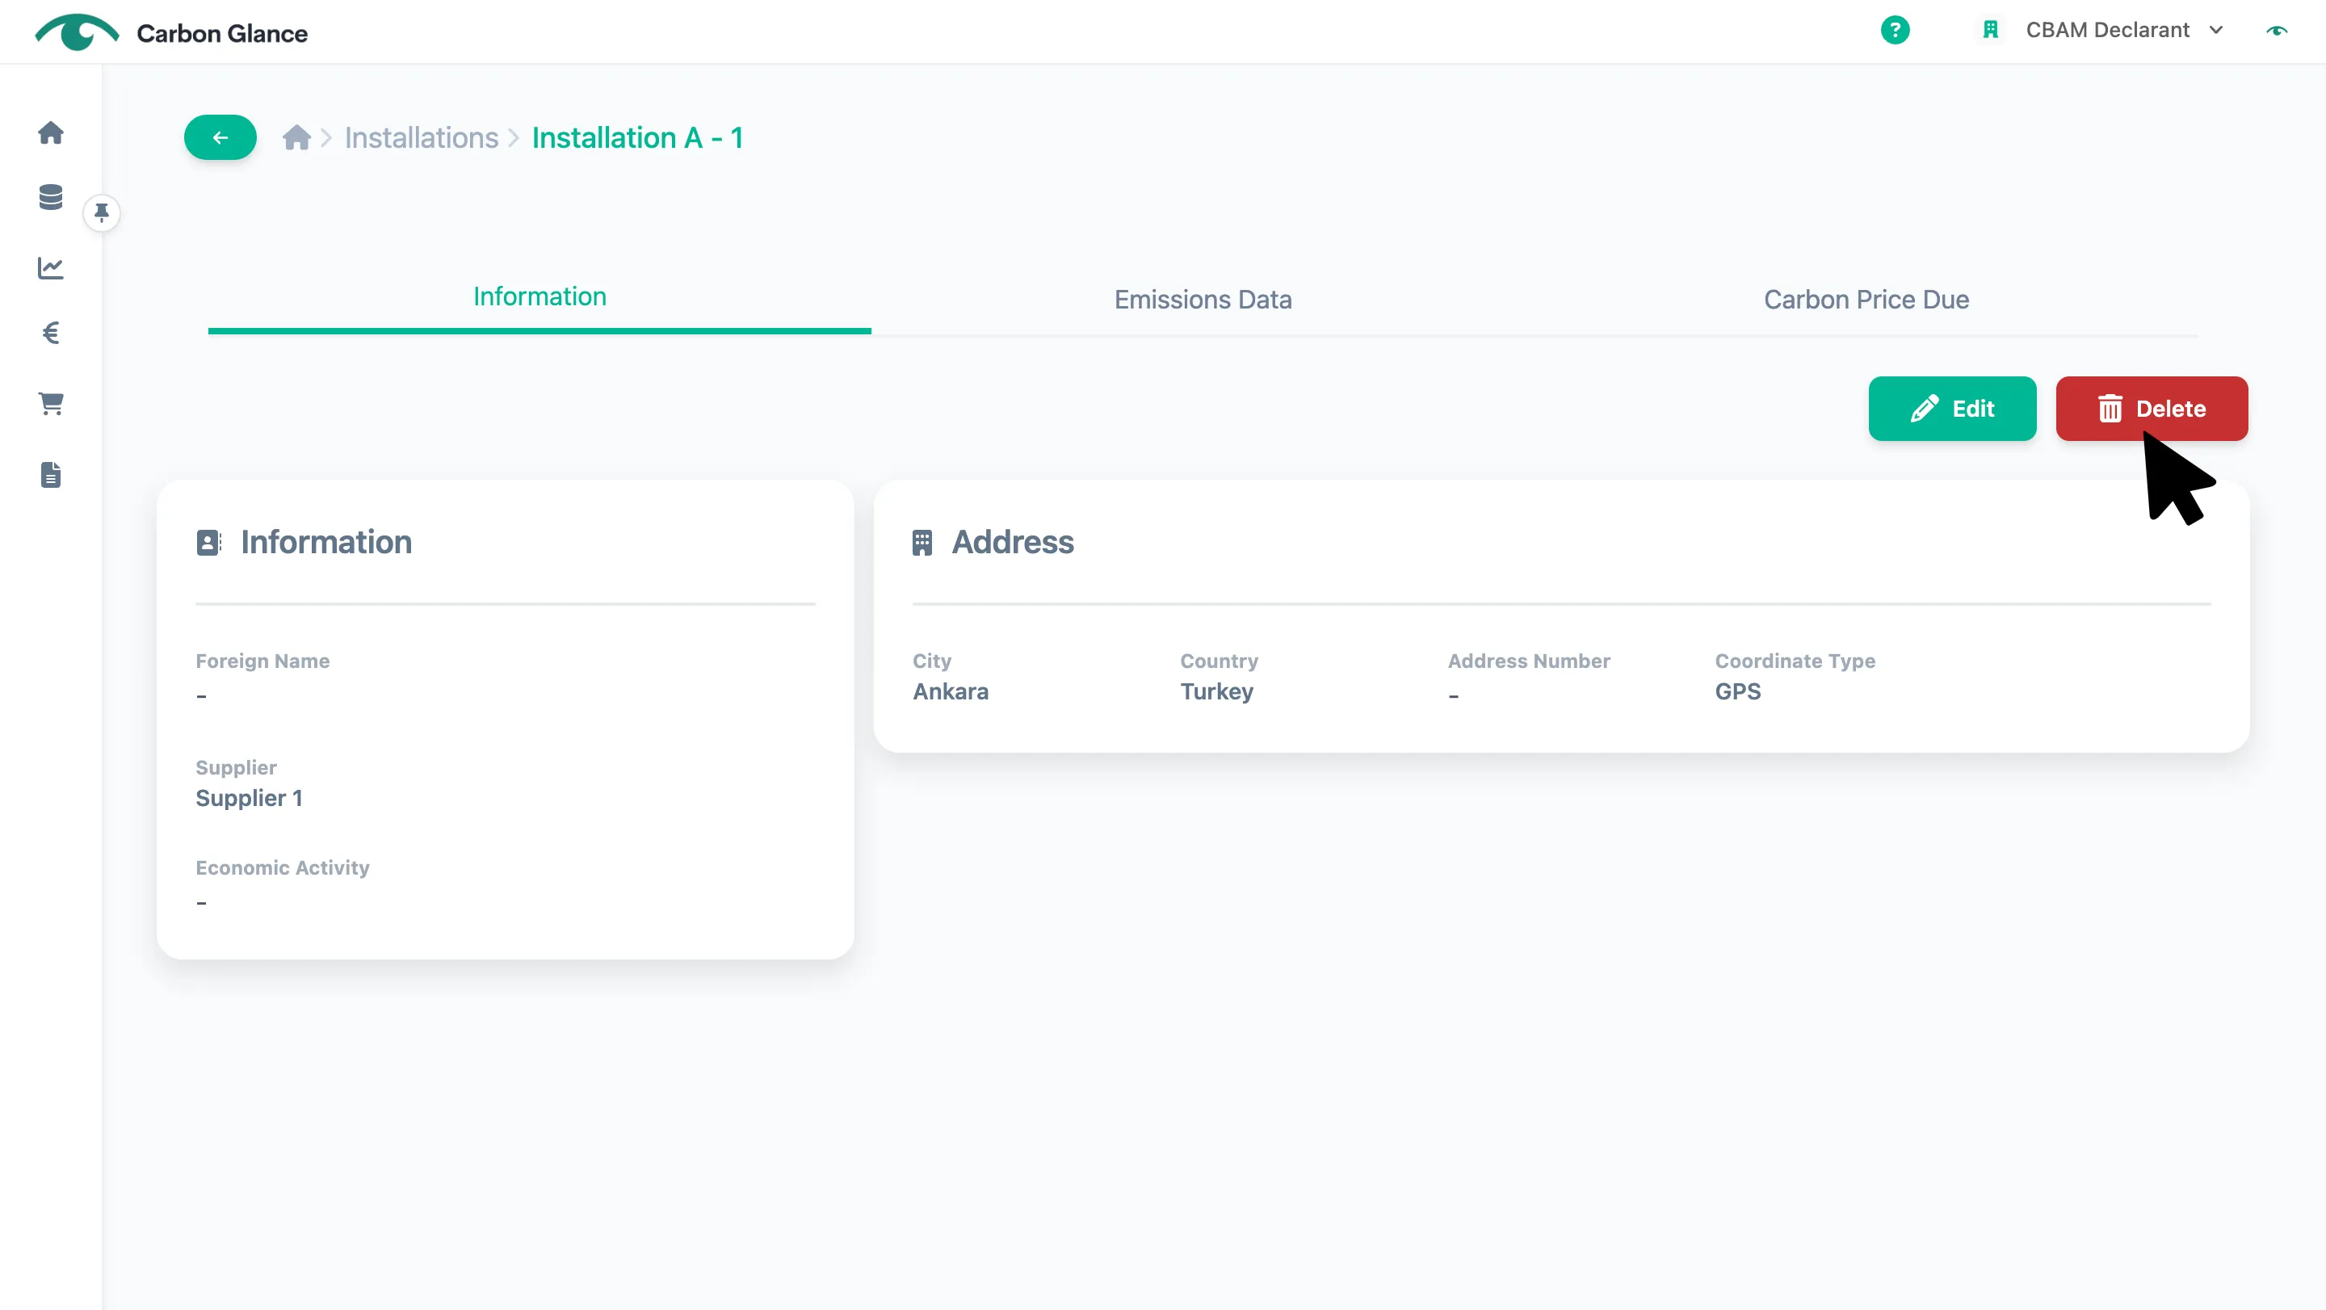Open the euro currency sidebar icon
The height and width of the screenshot is (1310, 2326).
click(x=51, y=333)
